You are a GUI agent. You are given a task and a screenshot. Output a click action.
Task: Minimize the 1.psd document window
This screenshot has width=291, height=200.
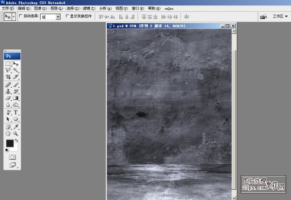coord(223,26)
